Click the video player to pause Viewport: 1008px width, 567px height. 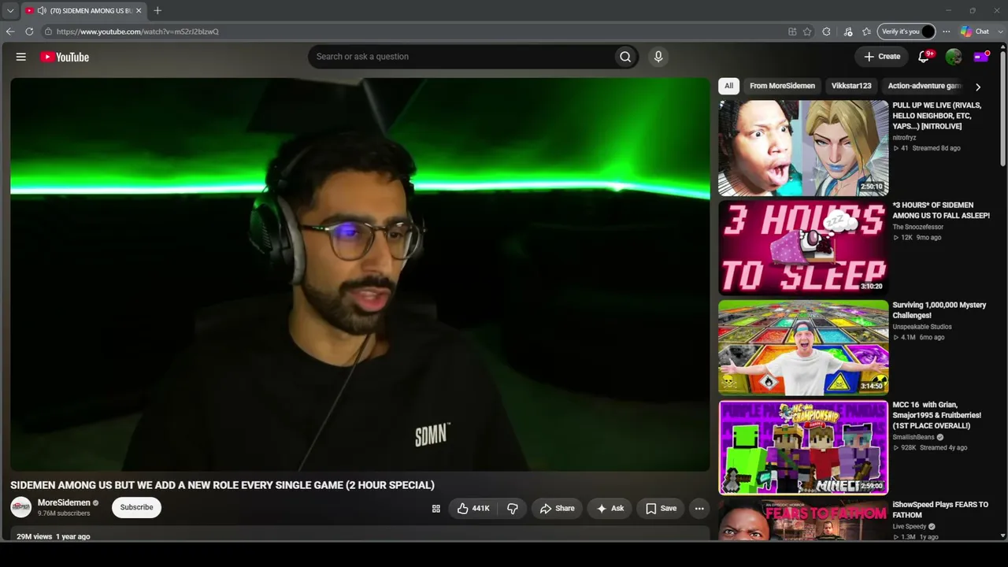tap(360, 274)
